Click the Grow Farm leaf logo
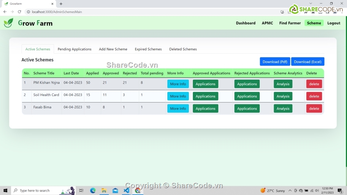347x195 pixels. click(8, 23)
